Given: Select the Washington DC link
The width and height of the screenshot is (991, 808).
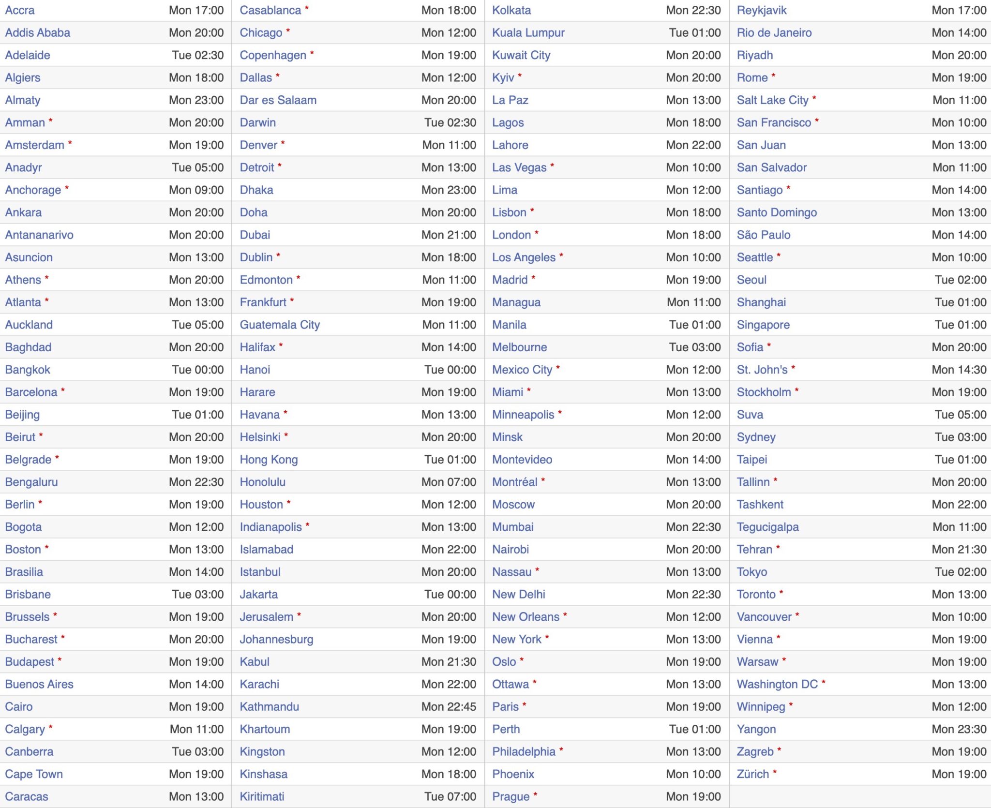Looking at the screenshot, I should click(777, 684).
